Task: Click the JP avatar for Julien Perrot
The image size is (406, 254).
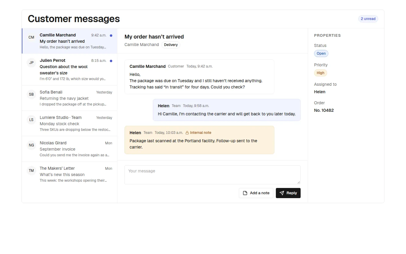Action: pos(31,63)
